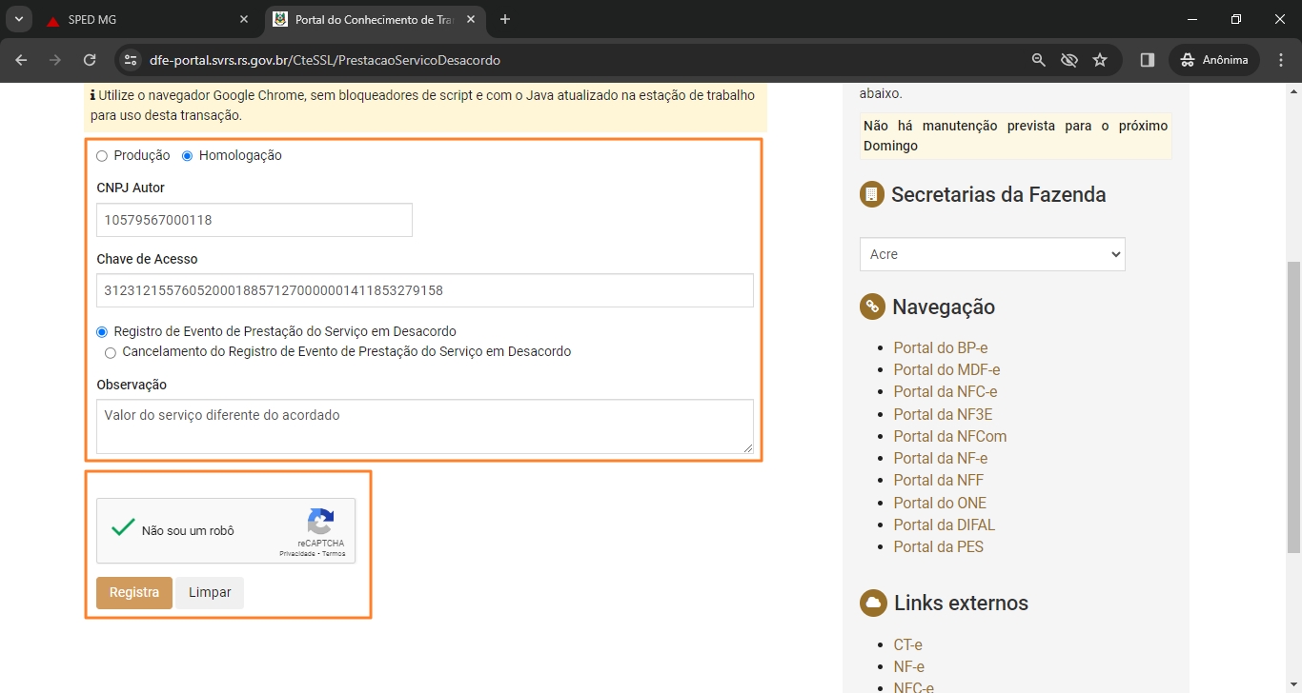Select the Portal do Conhecimento de Transporte tab
1302x693 pixels.
tap(375, 19)
